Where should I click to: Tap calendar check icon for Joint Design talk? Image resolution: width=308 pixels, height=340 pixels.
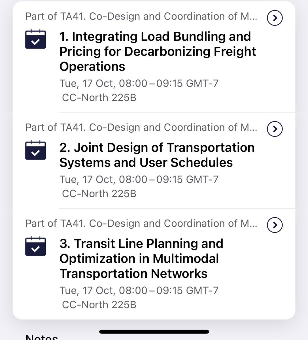[35, 150]
